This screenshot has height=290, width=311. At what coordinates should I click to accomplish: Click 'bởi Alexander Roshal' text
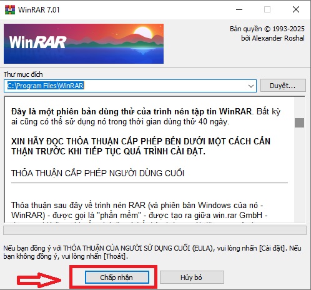(273, 38)
